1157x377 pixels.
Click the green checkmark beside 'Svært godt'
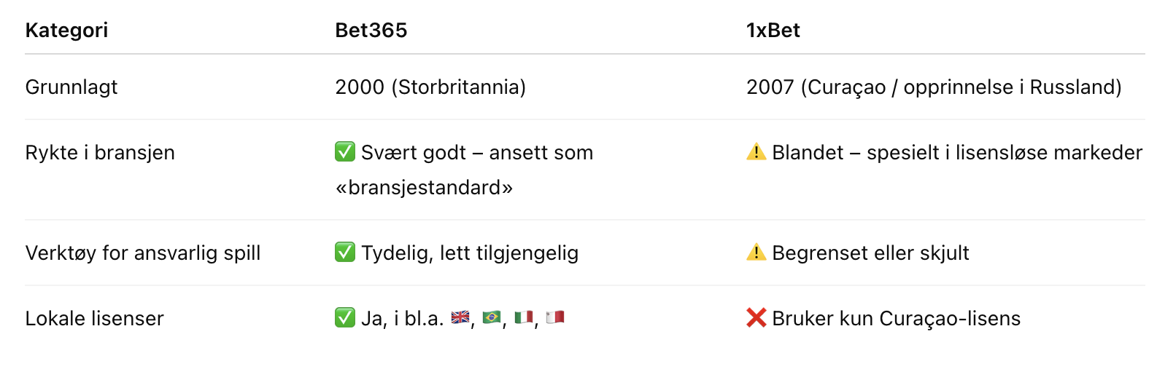345,152
